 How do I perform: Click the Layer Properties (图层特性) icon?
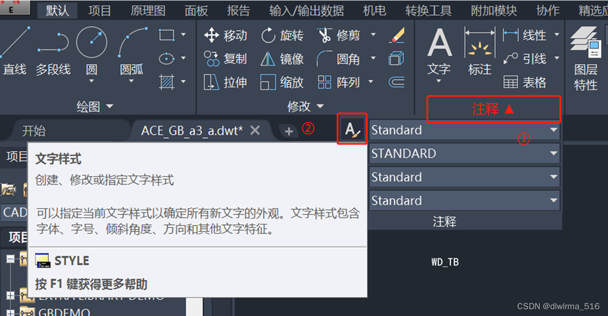(586, 58)
